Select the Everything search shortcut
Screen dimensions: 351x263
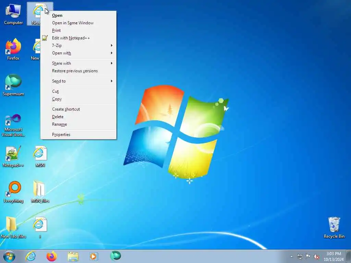click(13, 192)
